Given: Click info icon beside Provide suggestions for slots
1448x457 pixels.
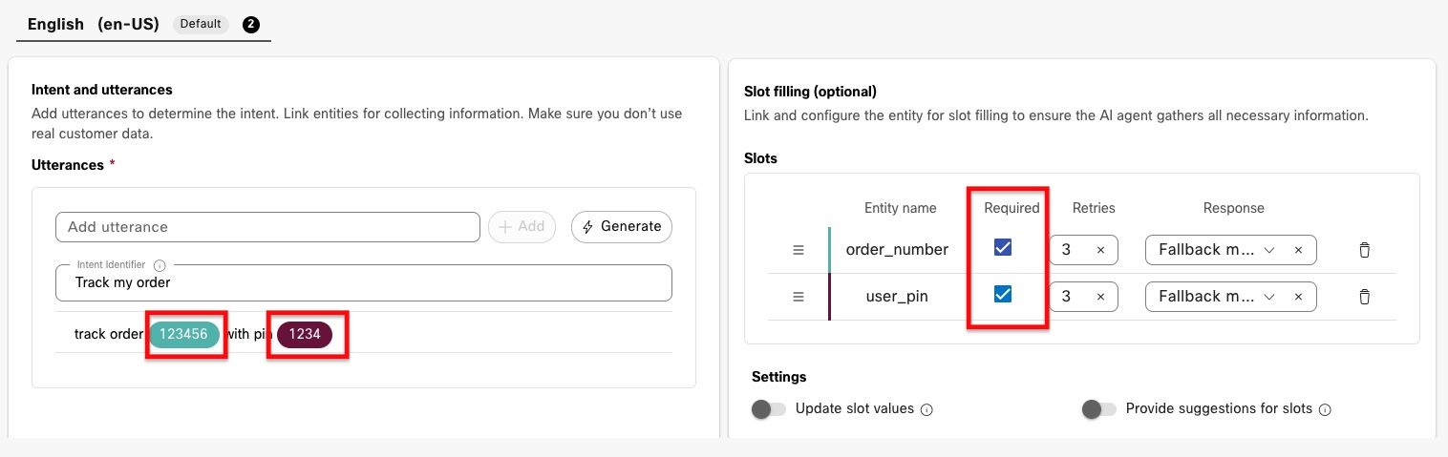Looking at the screenshot, I should [1325, 409].
